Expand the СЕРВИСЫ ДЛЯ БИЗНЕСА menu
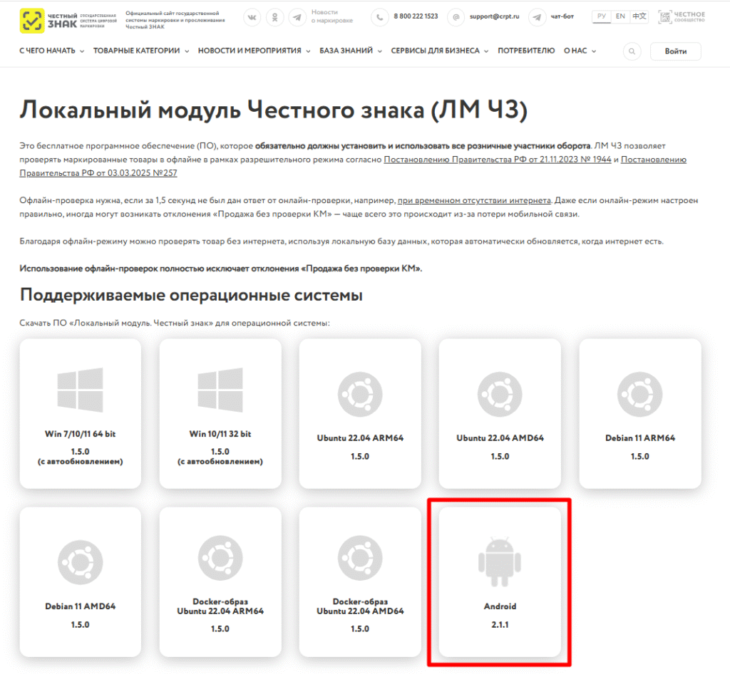730x674 pixels. tap(439, 51)
